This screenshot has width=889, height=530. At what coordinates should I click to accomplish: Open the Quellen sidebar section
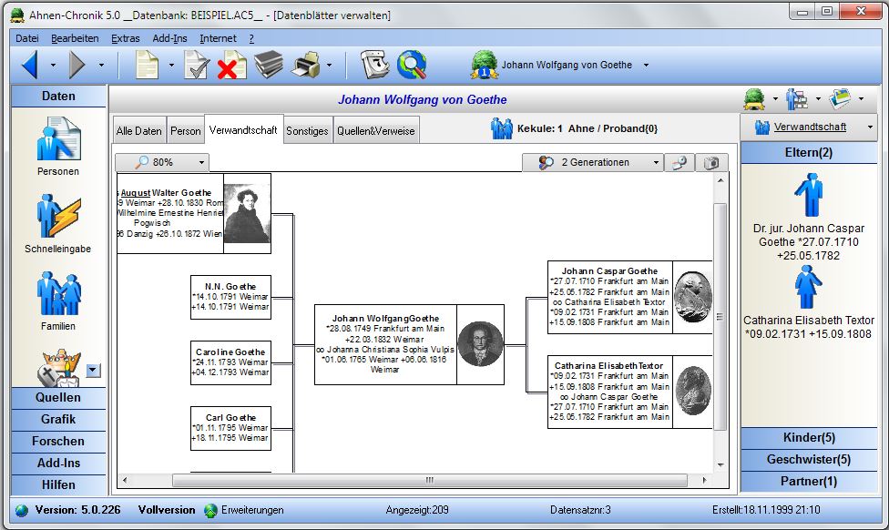pyautogui.click(x=58, y=397)
